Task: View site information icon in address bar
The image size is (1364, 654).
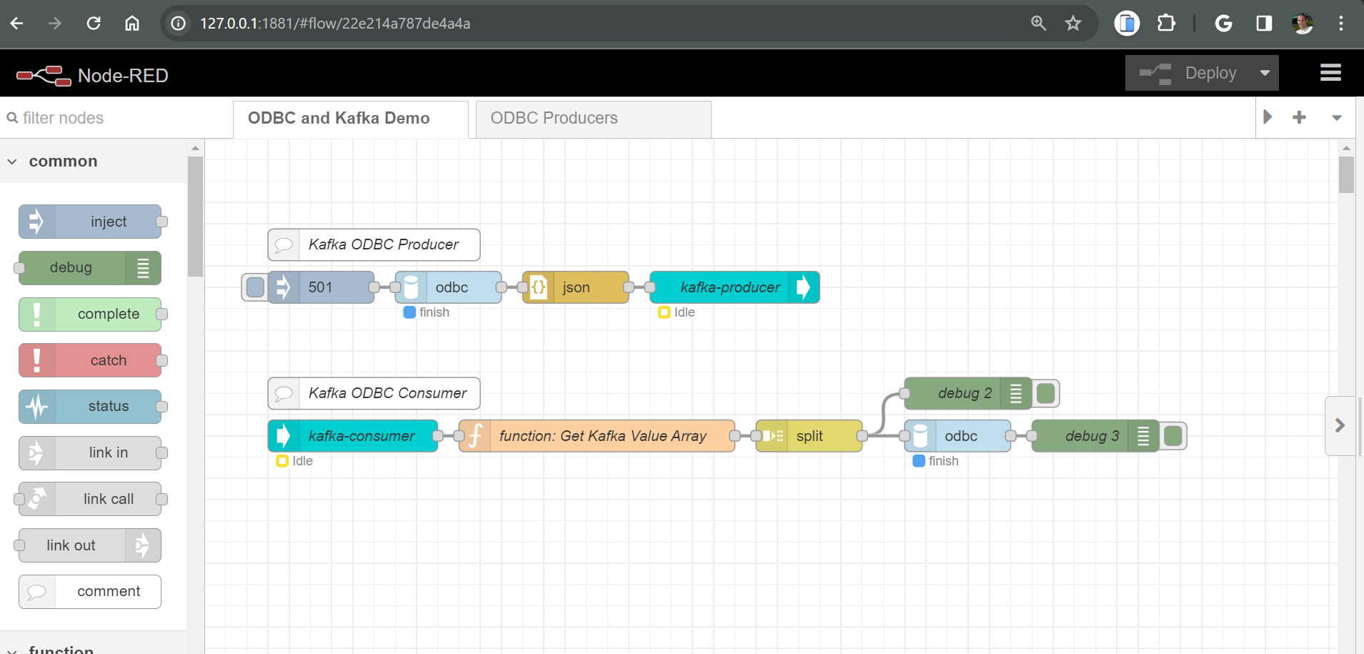Action: [x=179, y=24]
